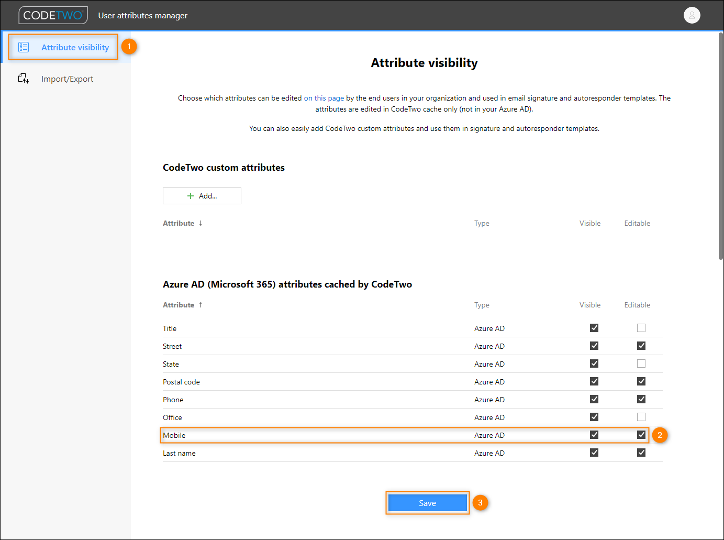Click the Visible column header in custom attributes table
The width and height of the screenshot is (724, 540).
(590, 223)
